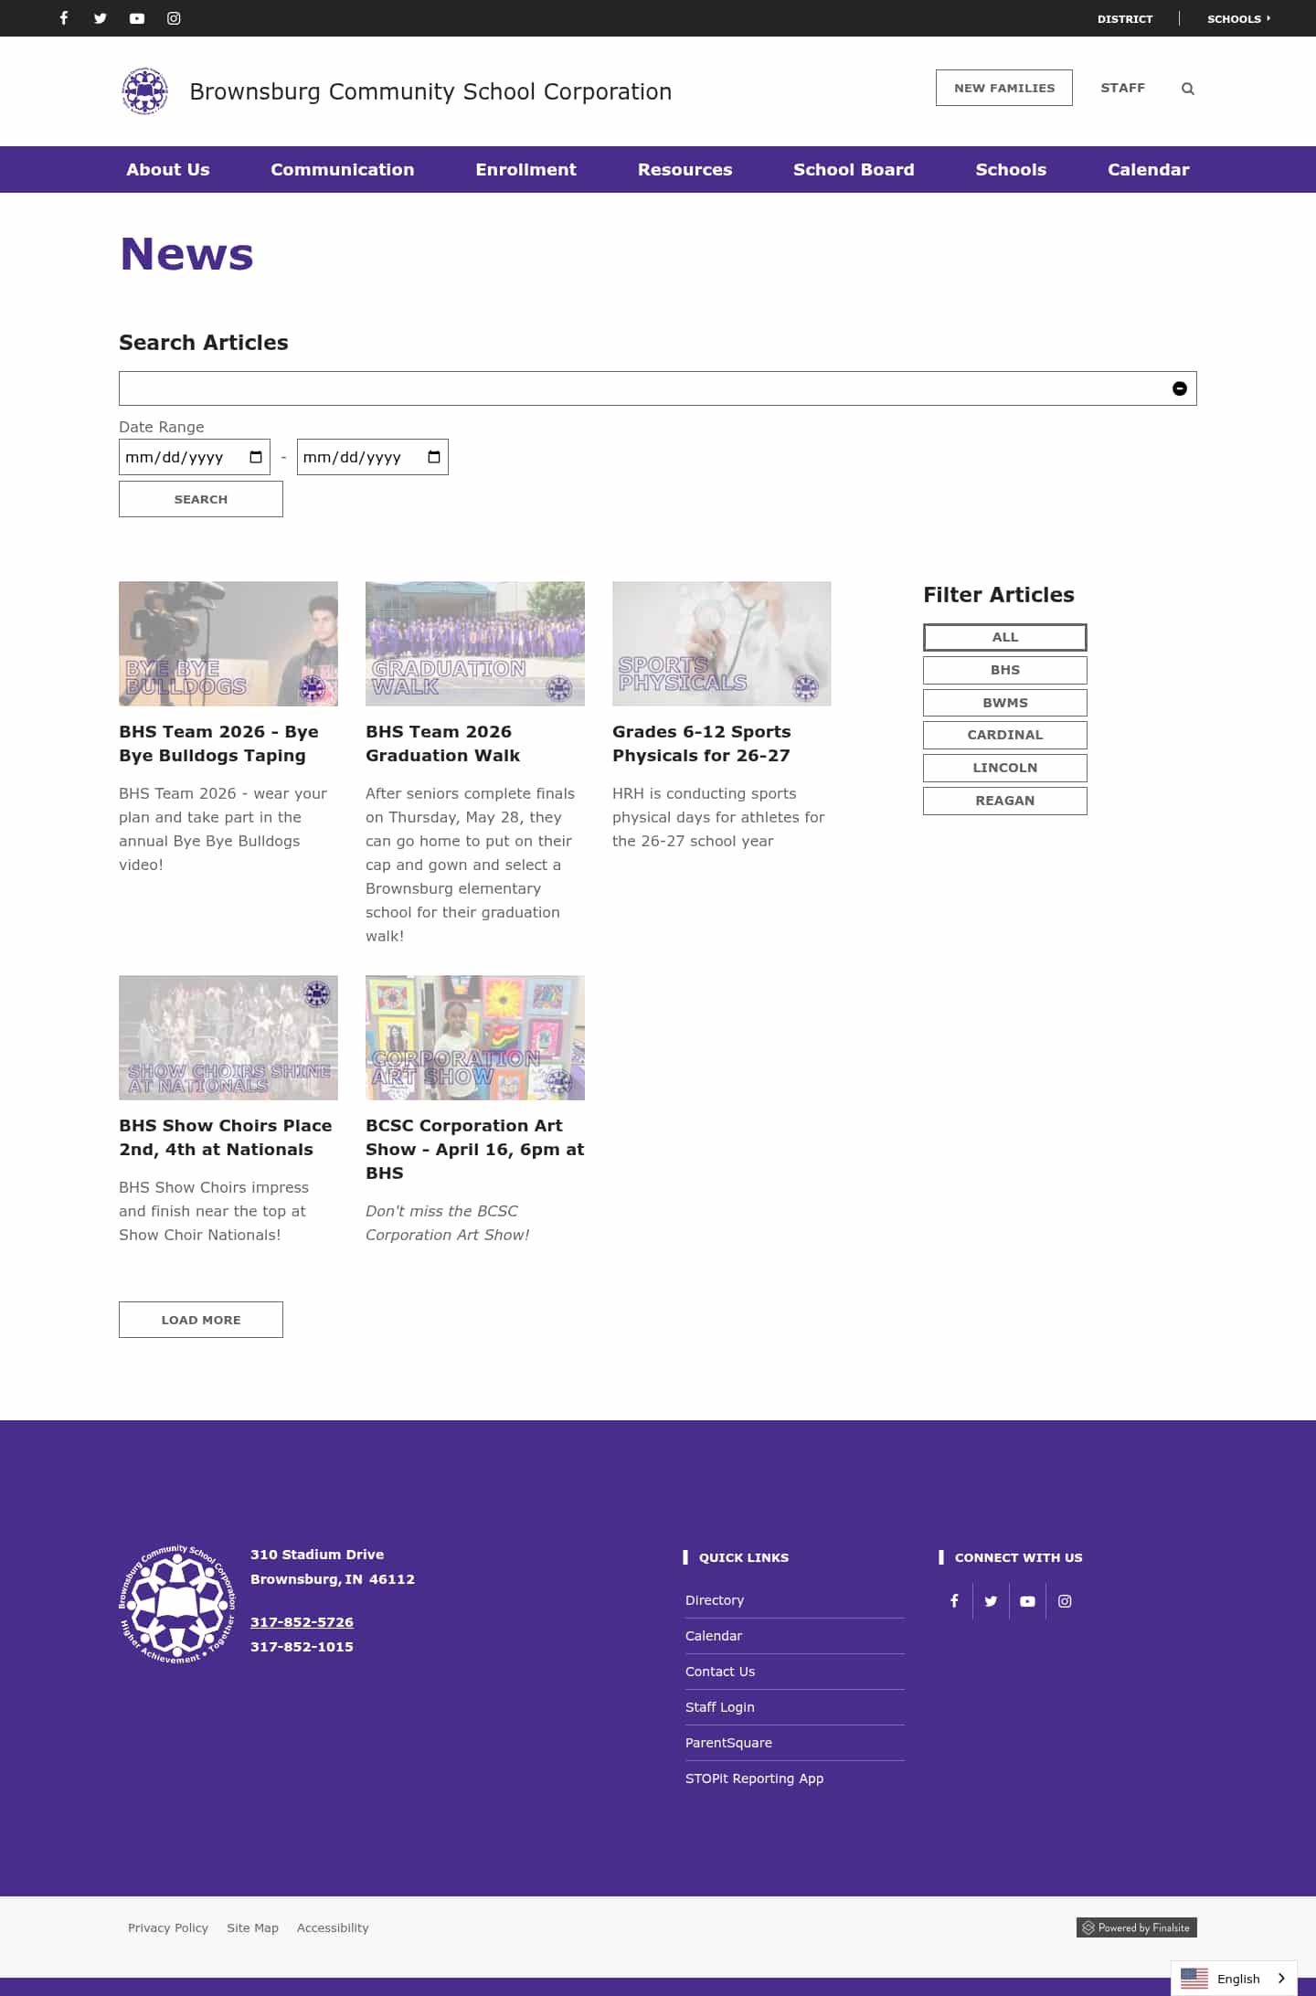Open the Site Map link
Viewport: 1316px width, 1996px height.
pos(252,1927)
